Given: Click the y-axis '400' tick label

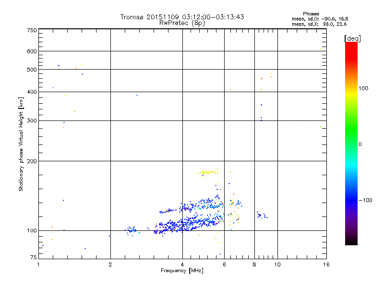Looking at the screenshot, I should click(32, 92).
